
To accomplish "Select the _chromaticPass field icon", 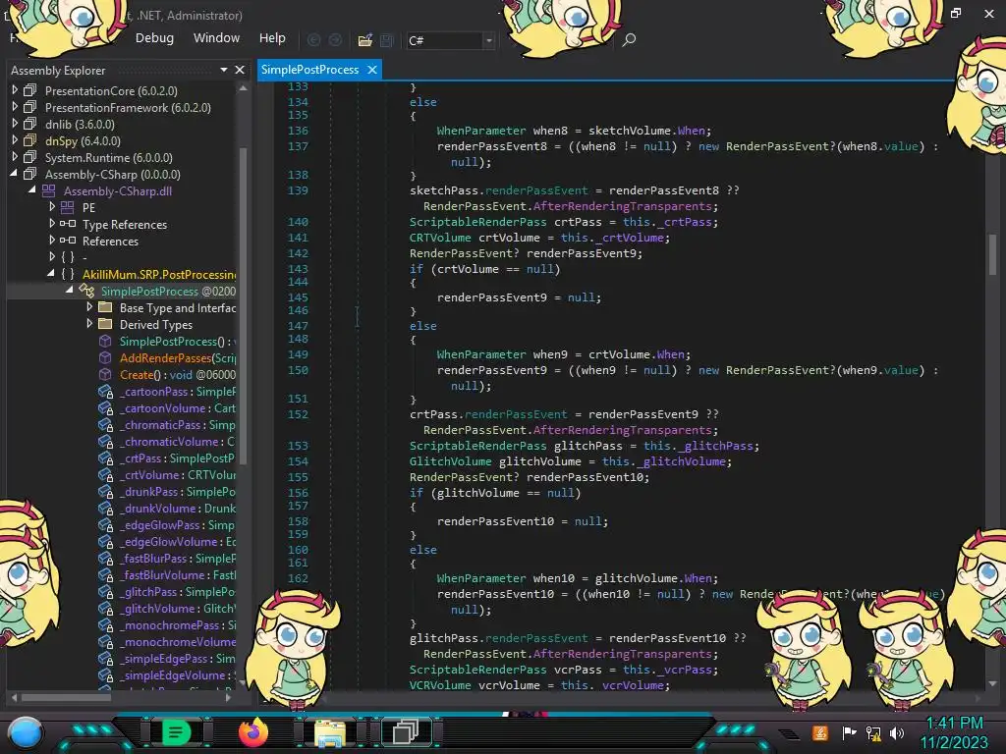I will tap(105, 424).
